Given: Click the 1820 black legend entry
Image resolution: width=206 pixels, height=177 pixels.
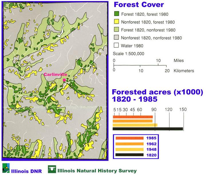Looking at the screenshot, I should coord(129,155).
